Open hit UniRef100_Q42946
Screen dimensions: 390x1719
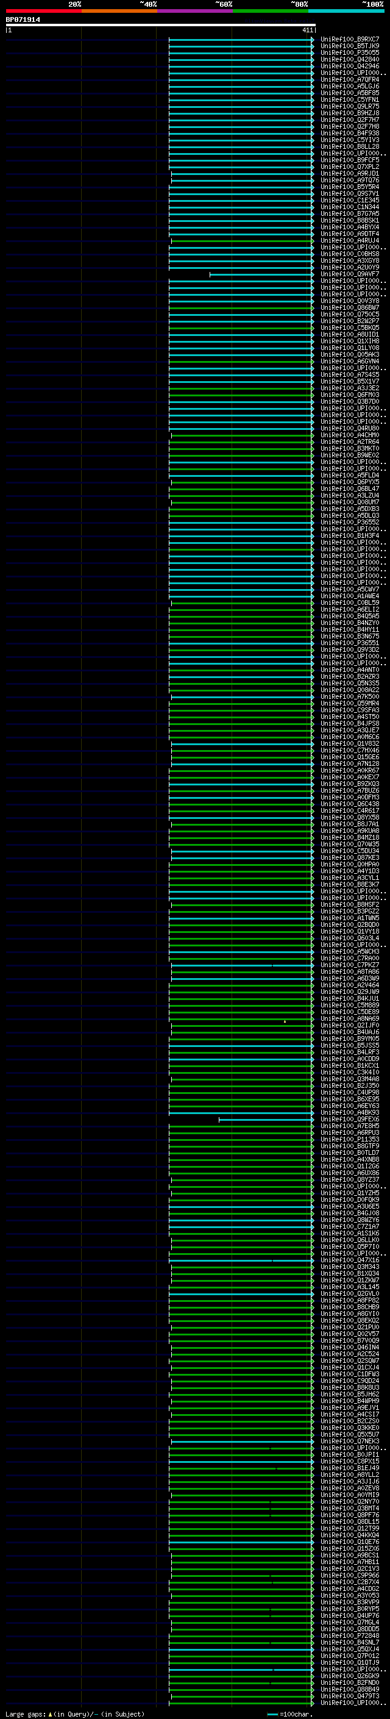(350, 66)
